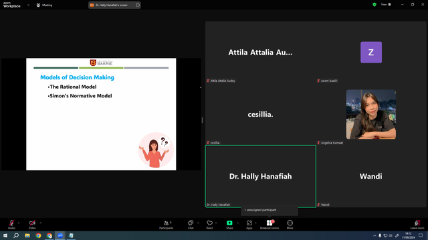Open the Participants panel
Screen dimensions: 428x240
pos(167,225)
